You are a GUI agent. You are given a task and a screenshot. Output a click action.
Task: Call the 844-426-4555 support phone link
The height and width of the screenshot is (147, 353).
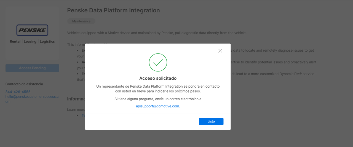pos(18,92)
